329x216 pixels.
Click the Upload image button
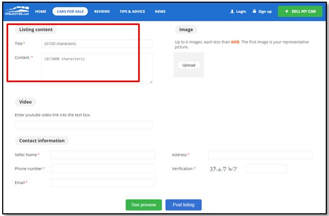point(189,65)
